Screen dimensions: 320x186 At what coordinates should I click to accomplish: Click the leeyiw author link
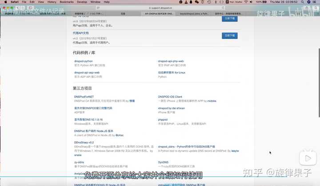(235, 151)
